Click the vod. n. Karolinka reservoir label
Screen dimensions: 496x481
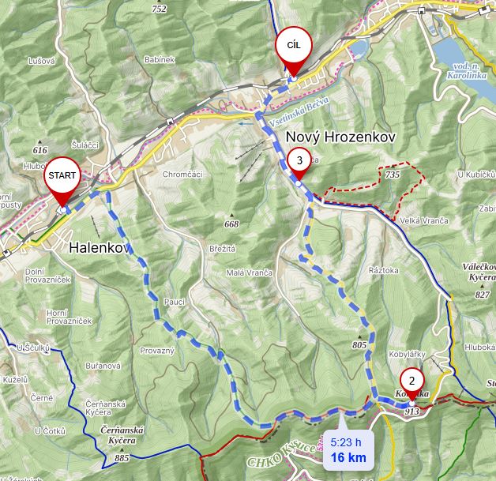coord(467,71)
